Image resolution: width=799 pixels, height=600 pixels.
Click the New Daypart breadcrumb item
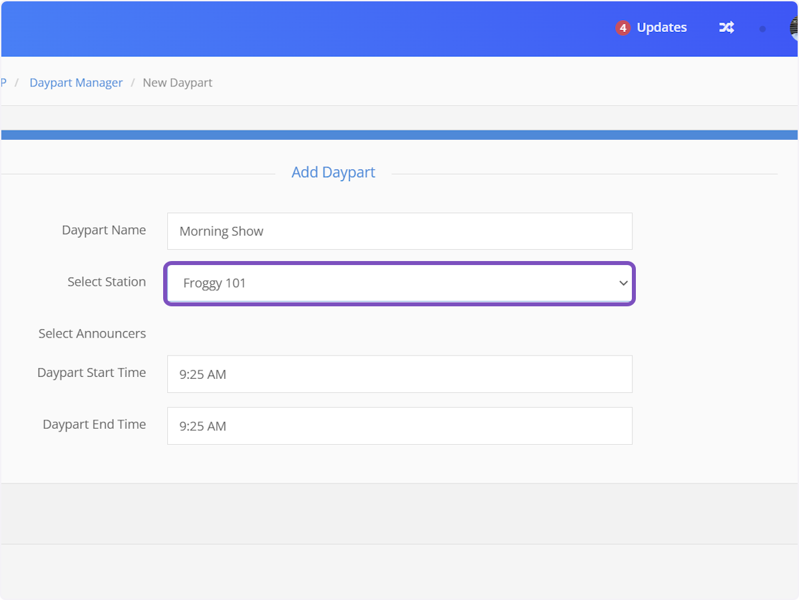[177, 83]
